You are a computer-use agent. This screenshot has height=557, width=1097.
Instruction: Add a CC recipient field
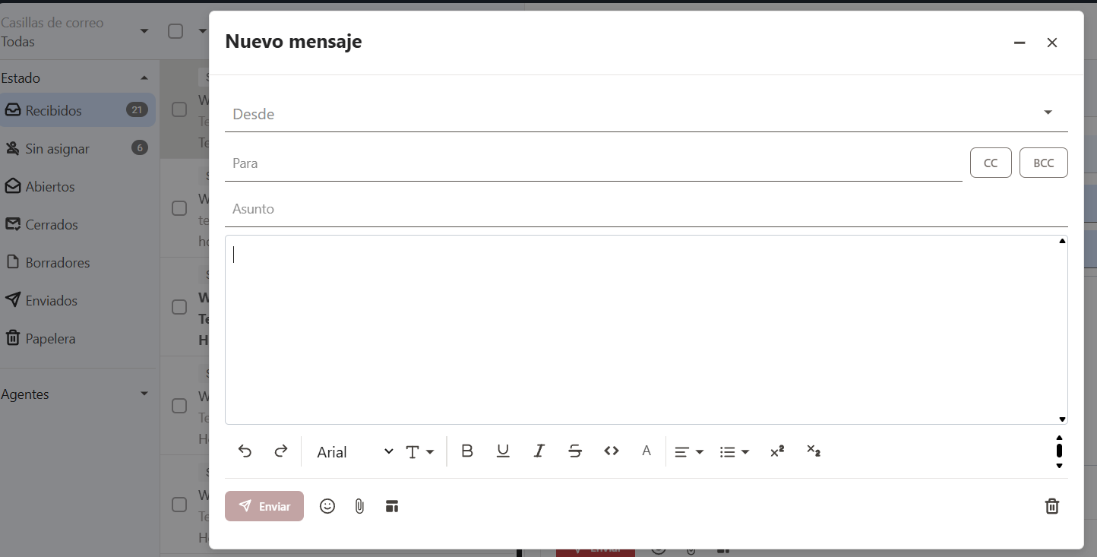pos(991,163)
